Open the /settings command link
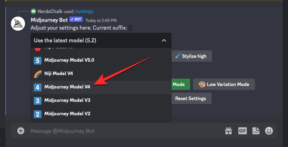288x147 pixels. [84, 11]
